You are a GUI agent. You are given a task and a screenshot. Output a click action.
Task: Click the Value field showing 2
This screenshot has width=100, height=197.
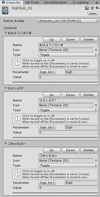tap(68, 132)
